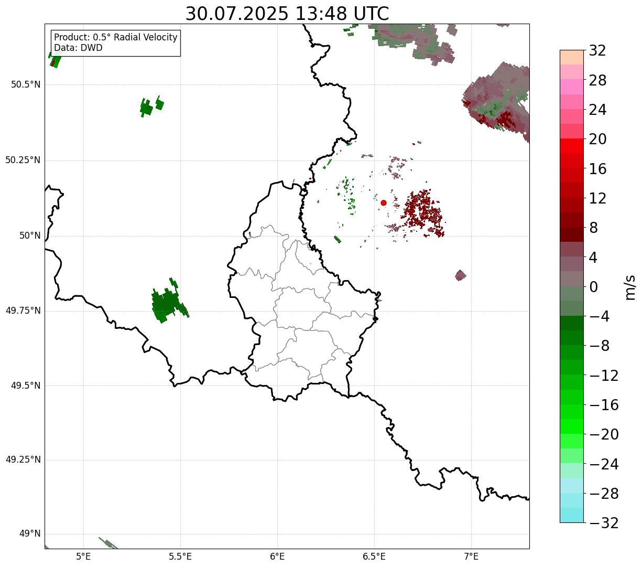642x567 pixels.
Task: Click the 6°E longitude label
Action: [277, 556]
